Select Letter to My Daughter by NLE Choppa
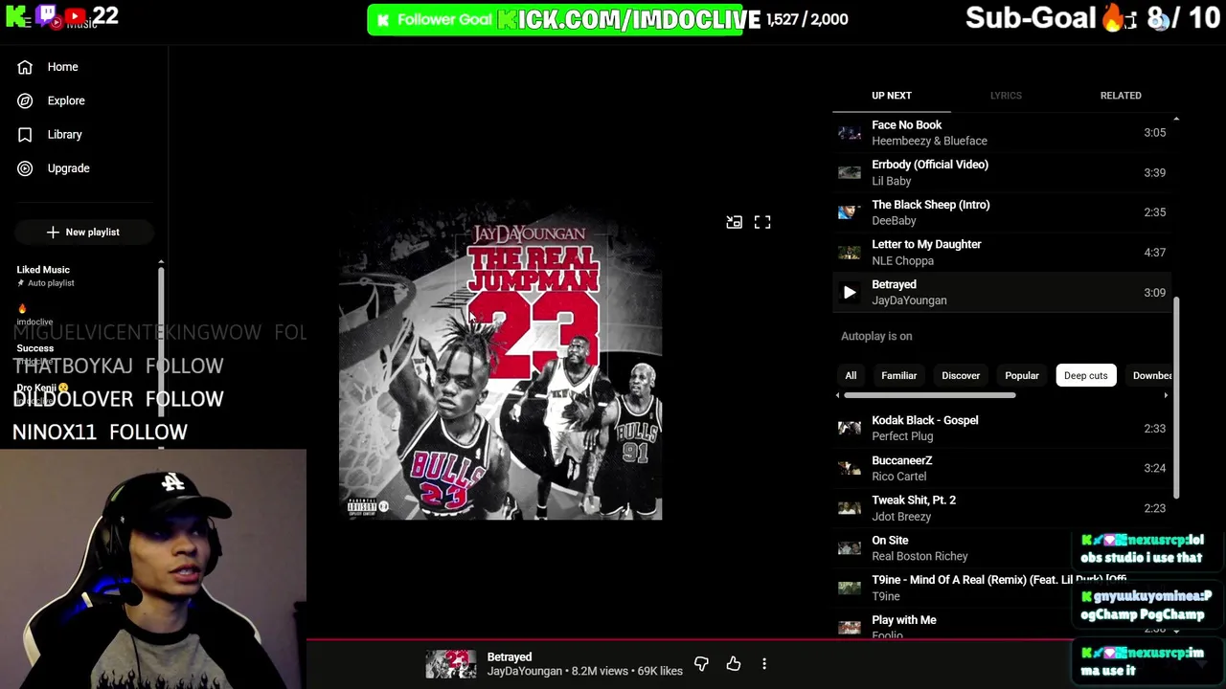This screenshot has height=689, width=1226. pos(1001,253)
